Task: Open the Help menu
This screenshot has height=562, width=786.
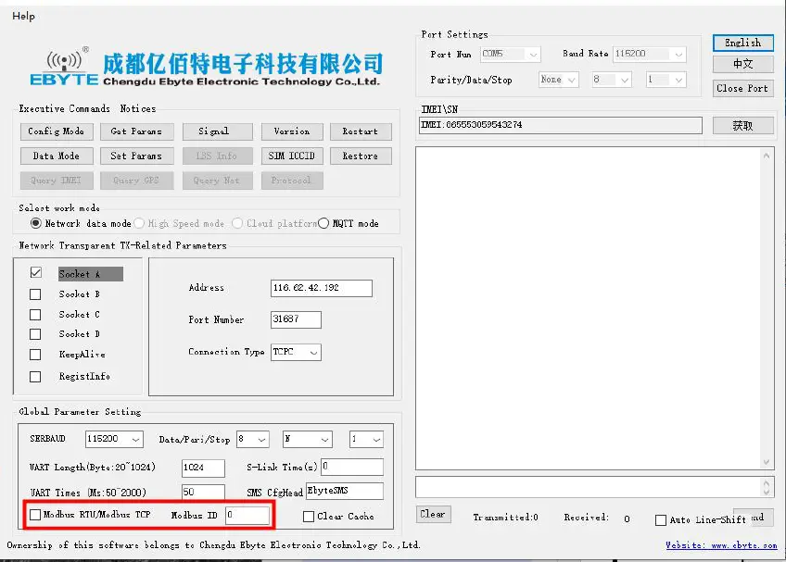Action: (x=23, y=16)
